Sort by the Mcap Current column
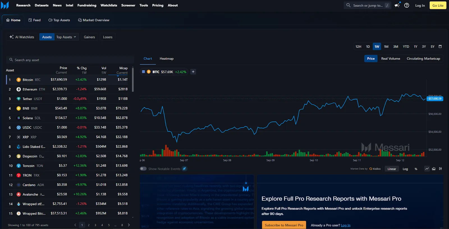The width and height of the screenshot is (449, 229). (x=123, y=70)
